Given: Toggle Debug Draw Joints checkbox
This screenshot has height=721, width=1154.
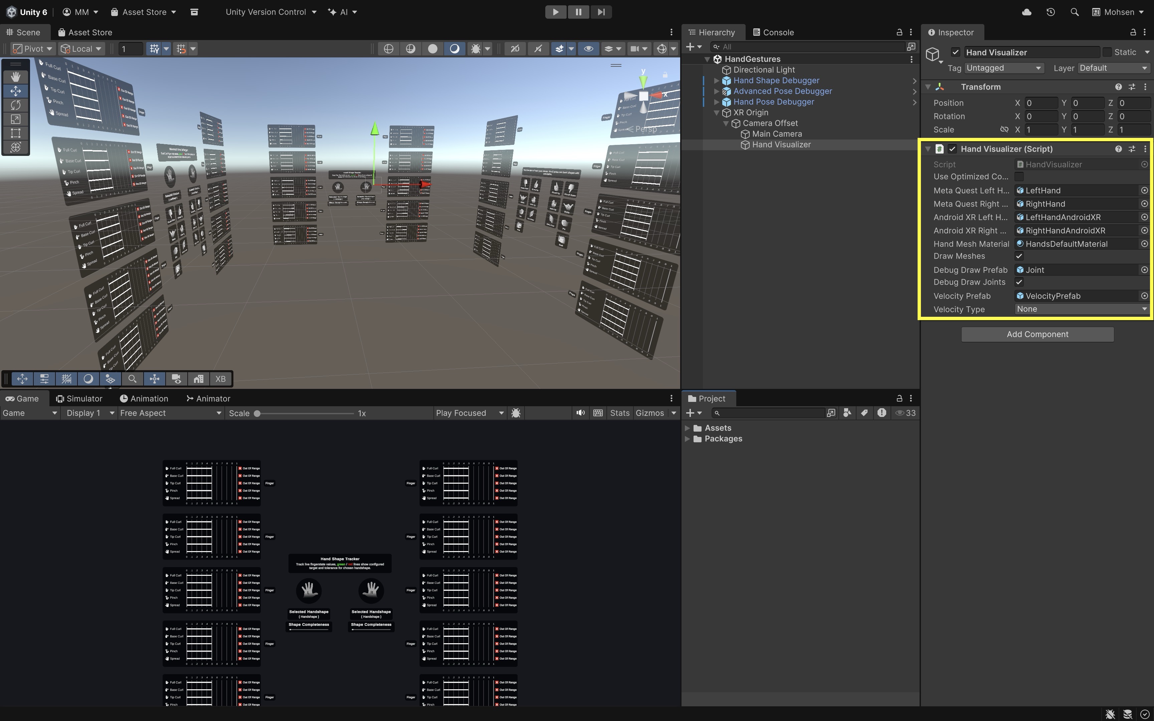Looking at the screenshot, I should click(1019, 282).
